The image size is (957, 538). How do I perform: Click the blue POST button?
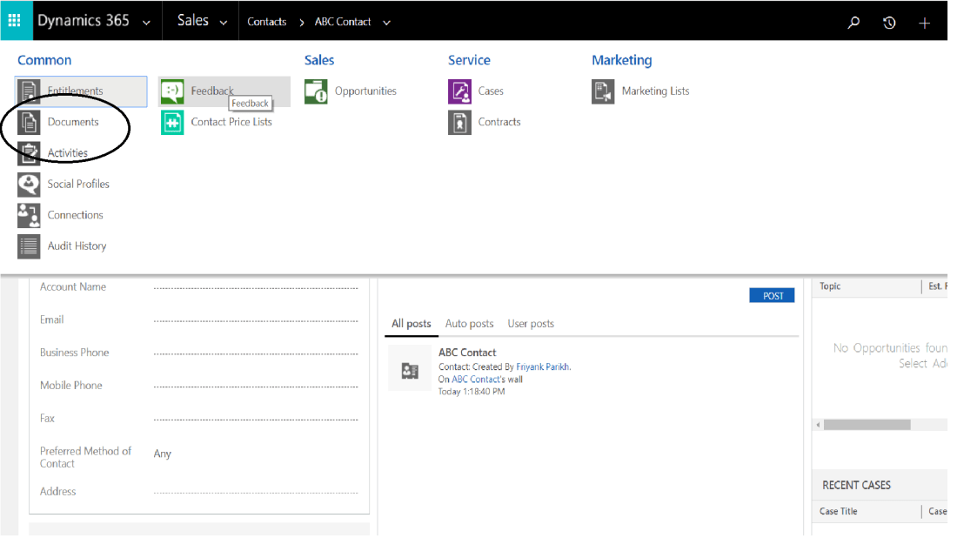[773, 296]
